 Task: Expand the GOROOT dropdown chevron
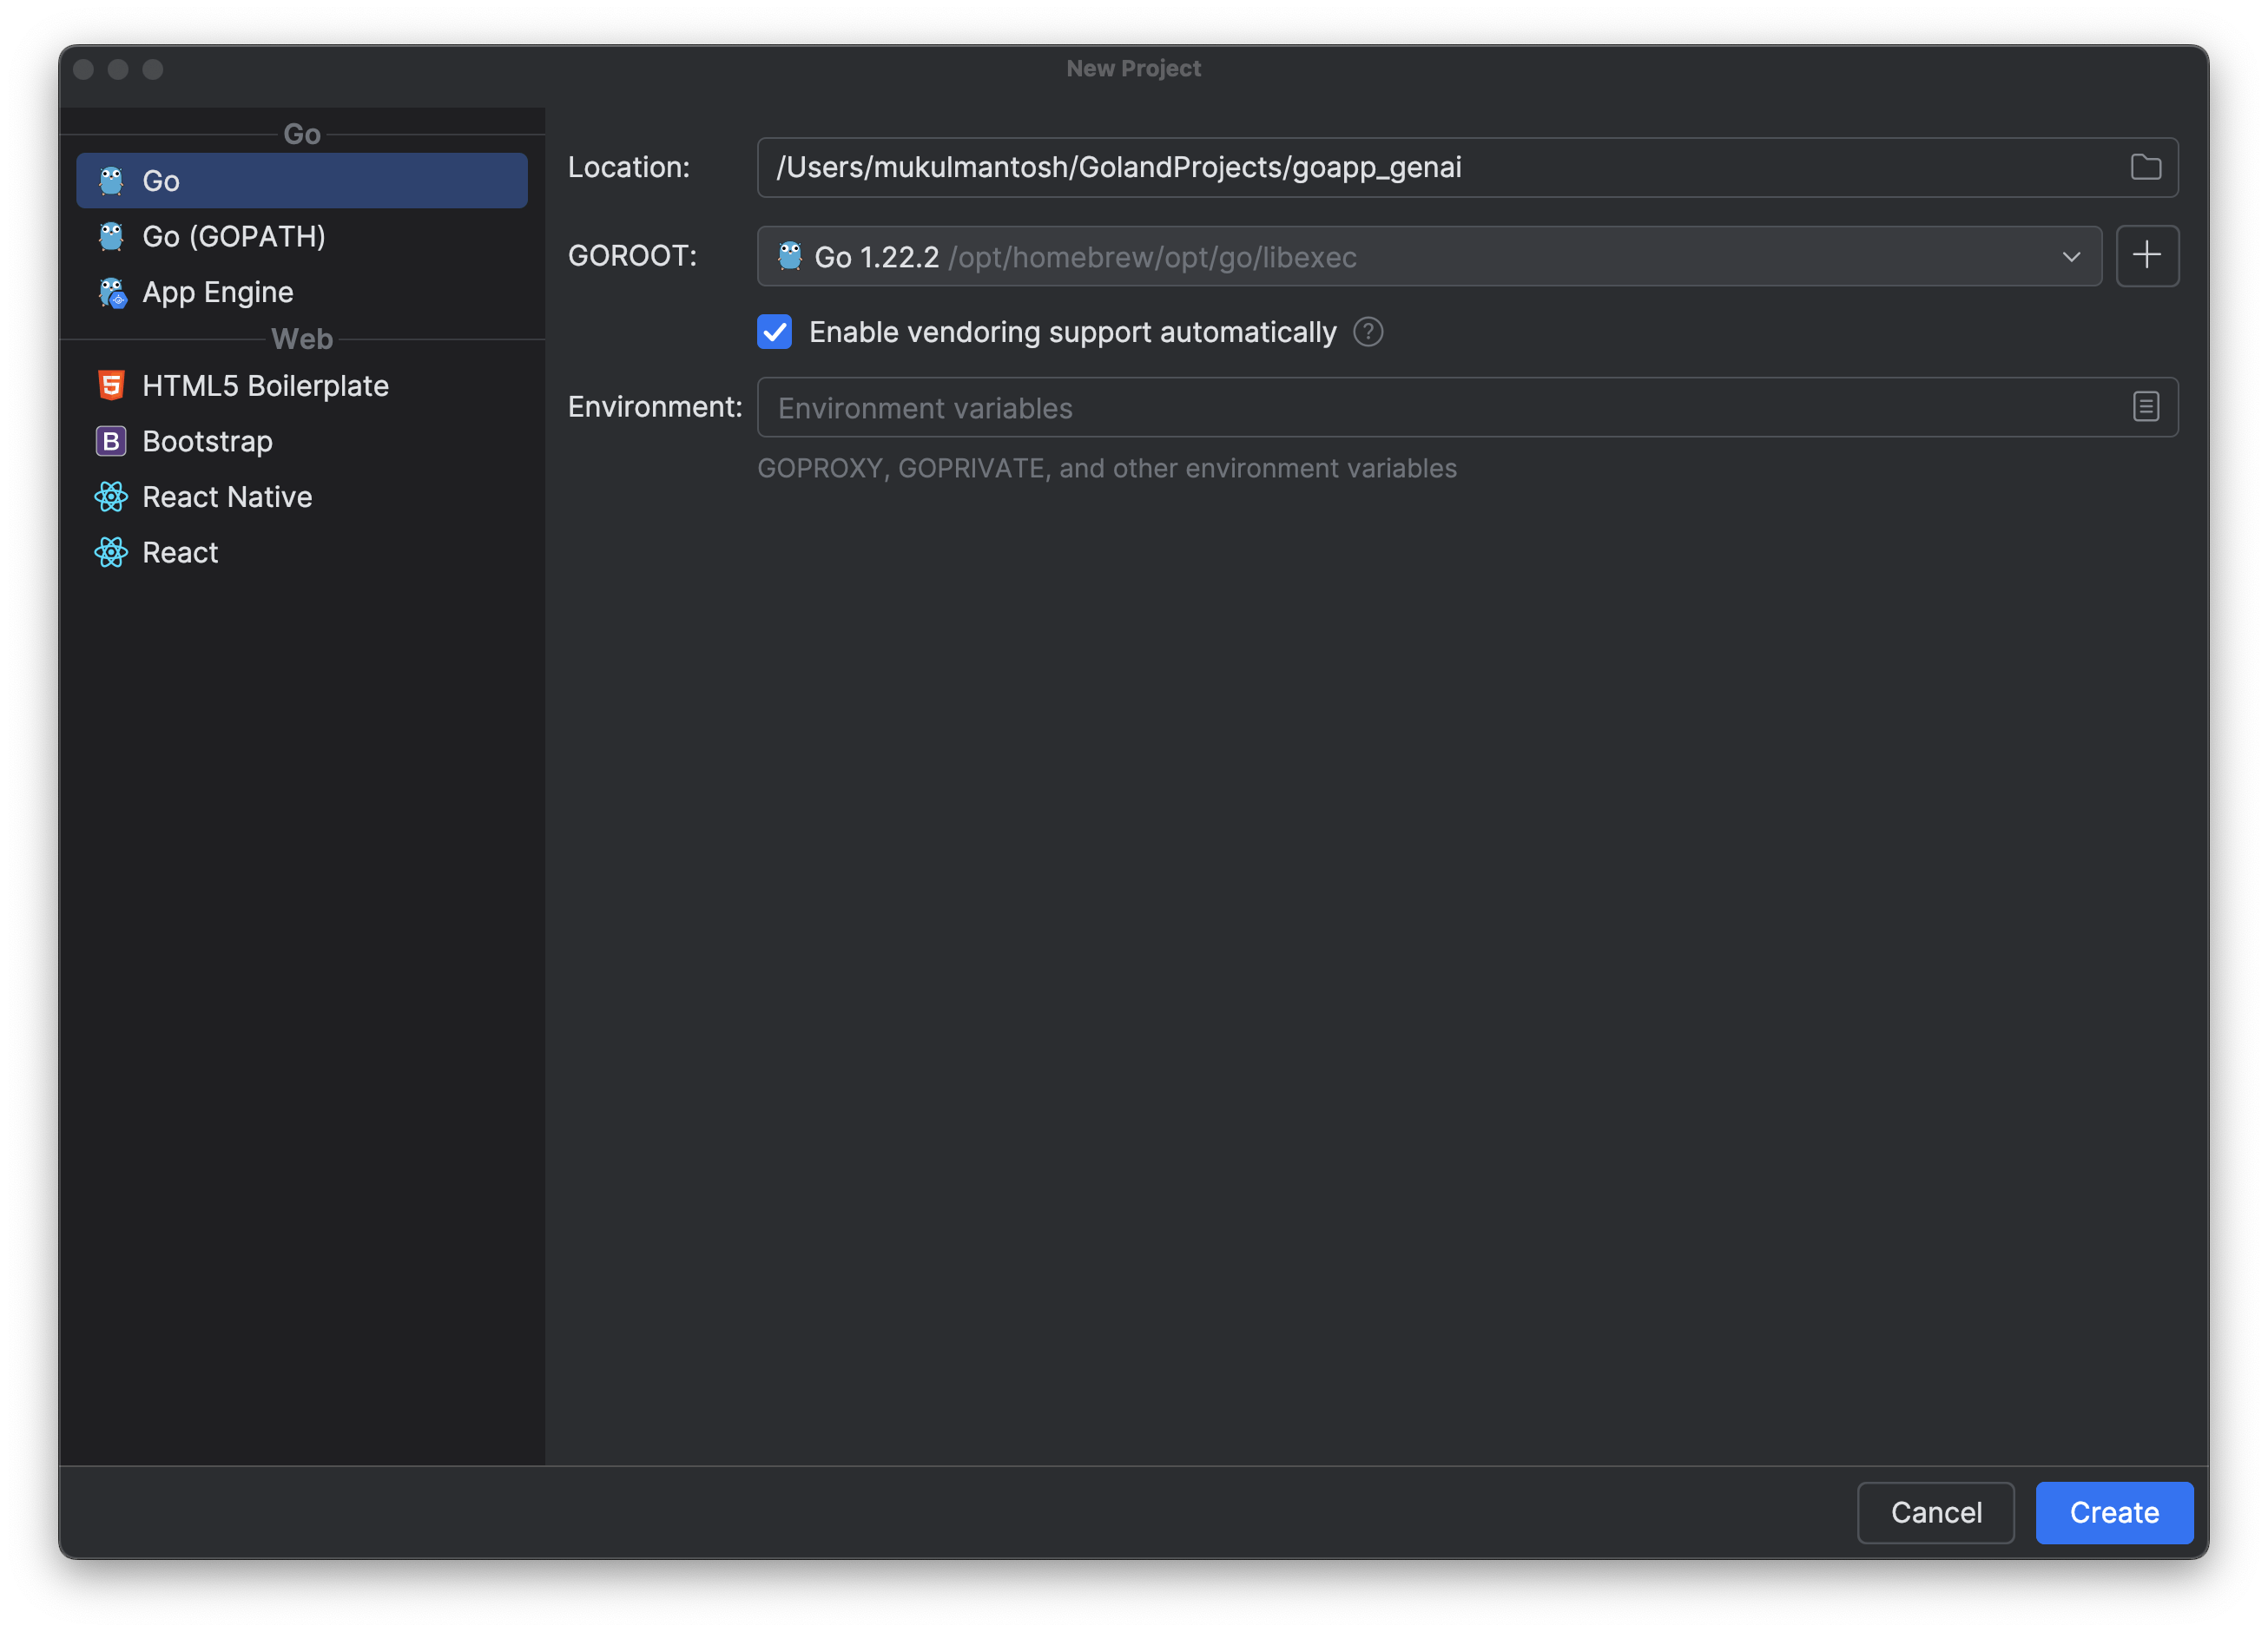(2071, 257)
